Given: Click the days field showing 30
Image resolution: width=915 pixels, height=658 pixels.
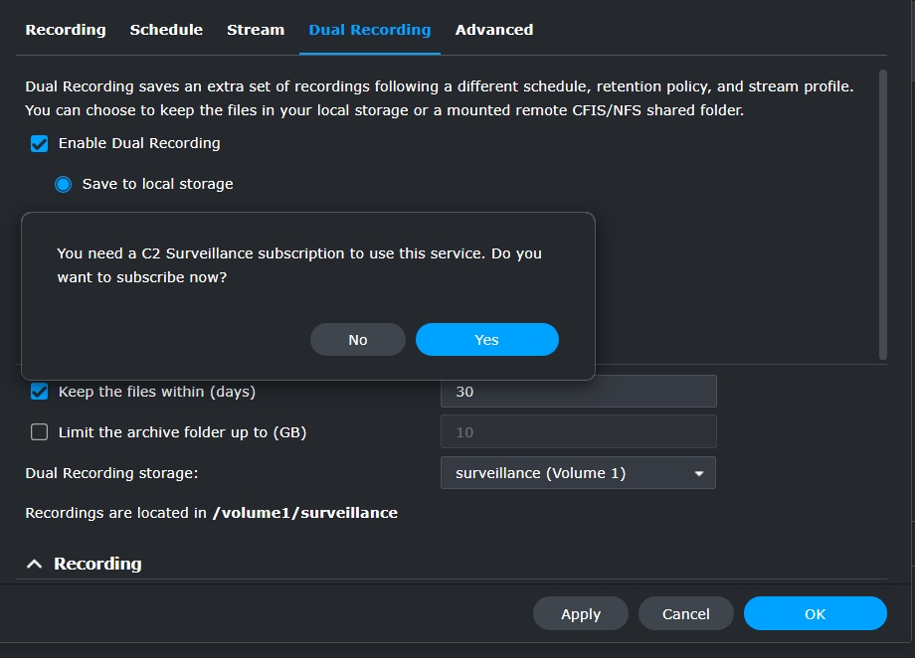Looking at the screenshot, I should (578, 392).
